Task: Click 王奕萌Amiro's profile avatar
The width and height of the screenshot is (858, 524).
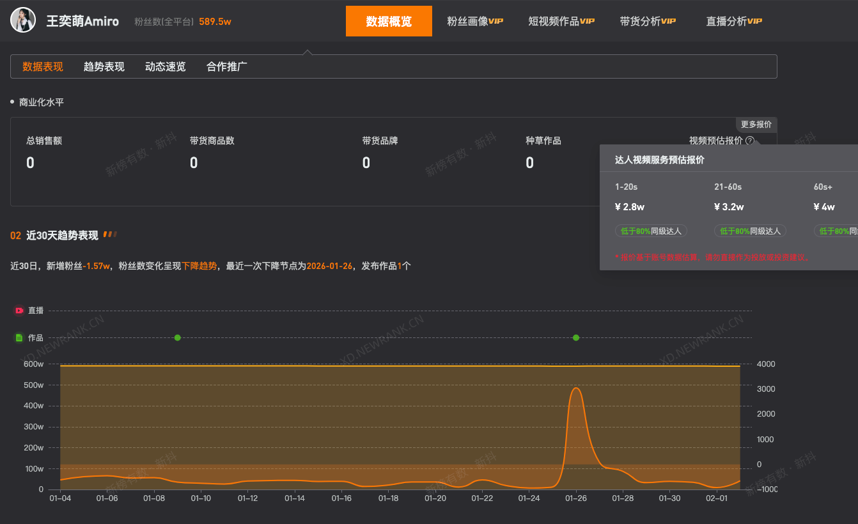Action: 23,20
